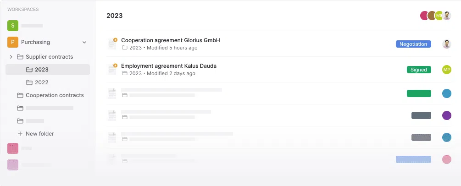The image size is (461, 186).
Task: Open Employment agreement Kalus Dauda document
Action: (x=168, y=66)
